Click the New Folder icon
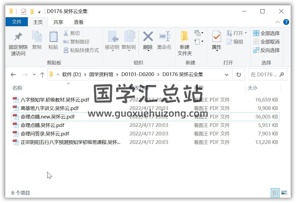This screenshot has width=296, height=203. tap(184, 37)
